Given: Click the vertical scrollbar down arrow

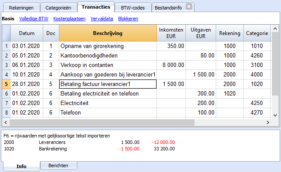Looking at the screenshot, I should click(x=275, y=115).
